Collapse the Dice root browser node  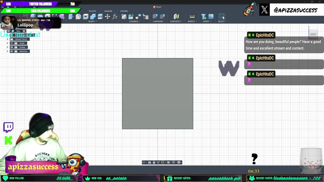[x=4, y=31]
